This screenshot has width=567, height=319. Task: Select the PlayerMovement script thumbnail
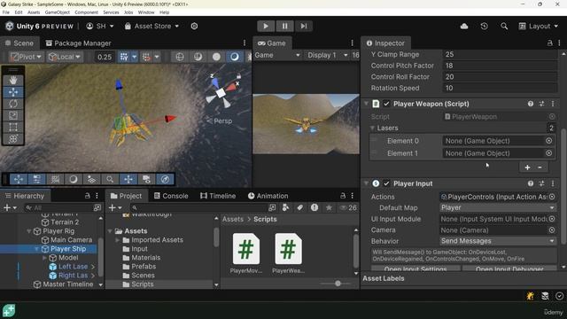[x=246, y=253]
